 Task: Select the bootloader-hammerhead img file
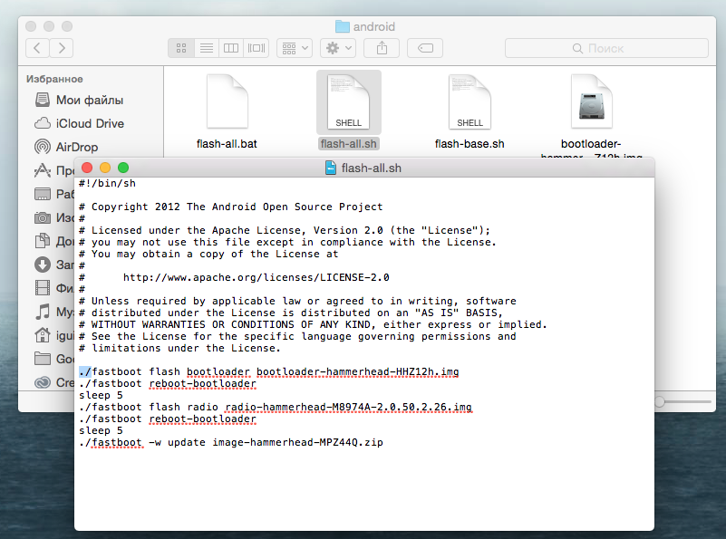coord(592,113)
